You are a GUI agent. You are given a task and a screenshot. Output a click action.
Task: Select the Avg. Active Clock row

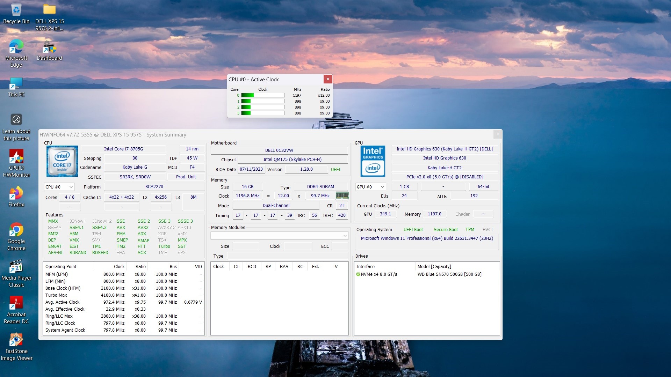123,302
